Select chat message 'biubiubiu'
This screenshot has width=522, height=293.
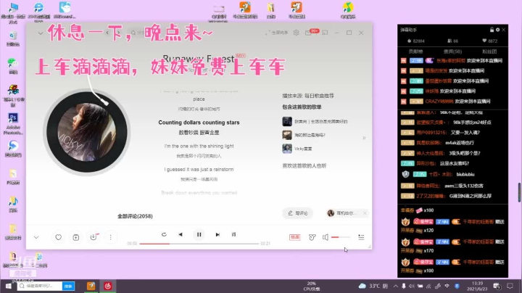click(465, 174)
